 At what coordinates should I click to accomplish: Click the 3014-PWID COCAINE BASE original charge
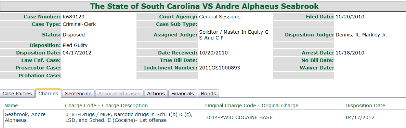(x=239, y=117)
